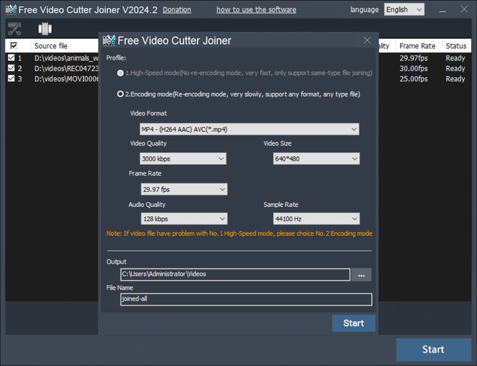Select the Encoding mode profile
Viewport: 477px width, 366px height.
tap(120, 94)
